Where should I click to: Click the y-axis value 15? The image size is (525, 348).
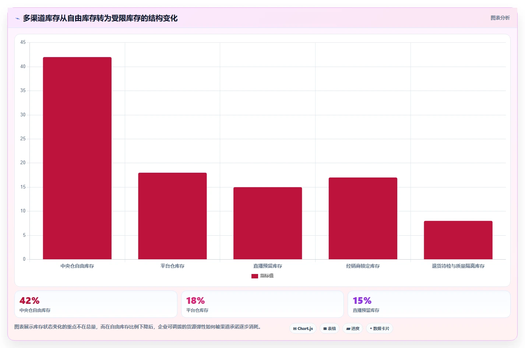[23, 187]
